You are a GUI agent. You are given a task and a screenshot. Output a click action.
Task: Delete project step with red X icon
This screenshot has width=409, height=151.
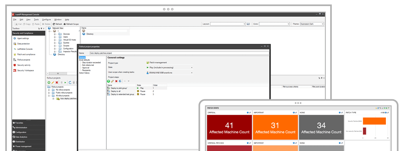pos(116,81)
